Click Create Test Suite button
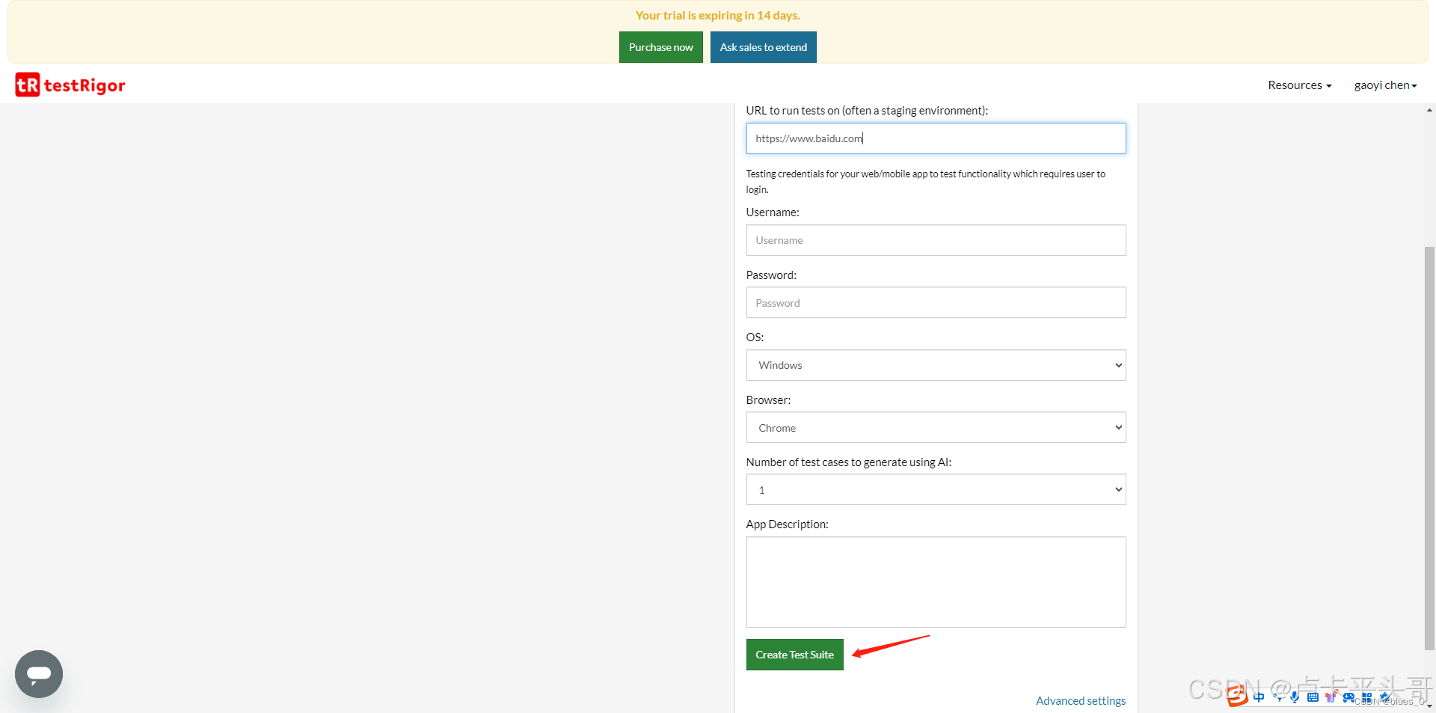The image size is (1436, 713). click(795, 655)
